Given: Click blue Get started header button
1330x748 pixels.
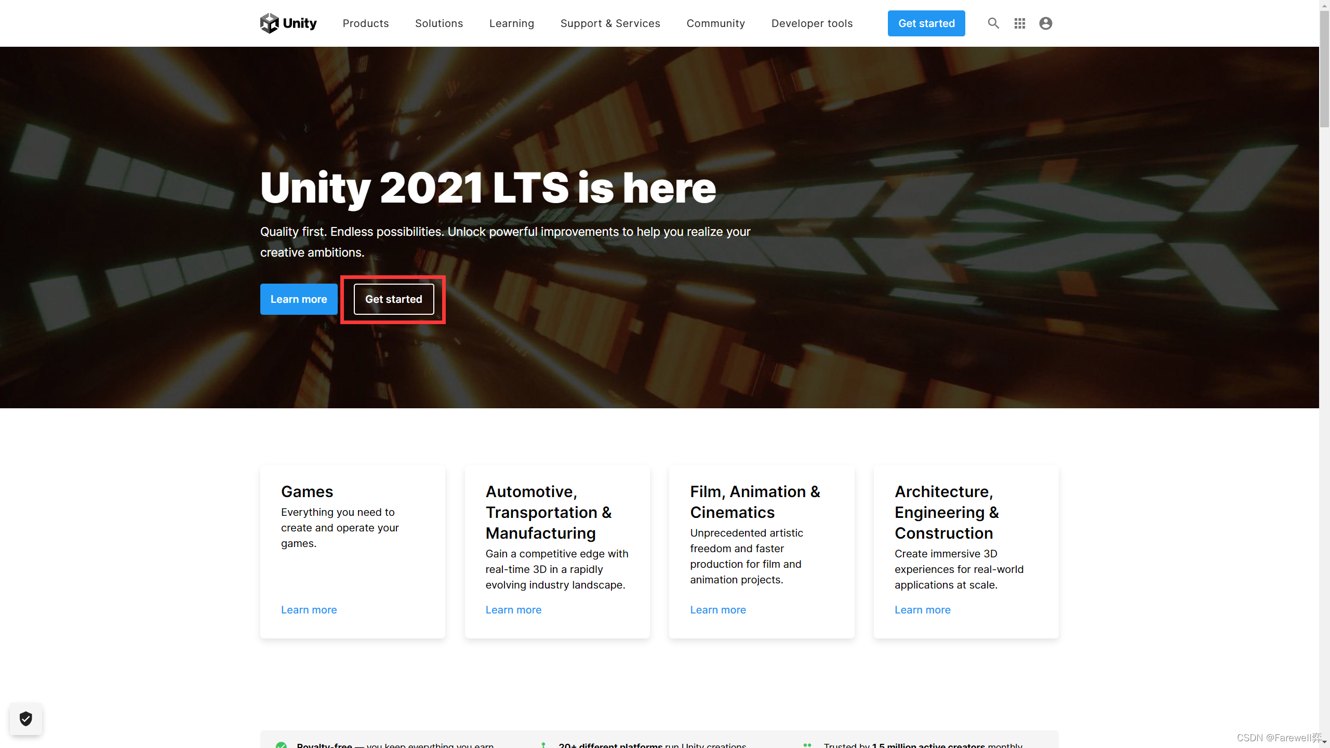Looking at the screenshot, I should (x=926, y=23).
